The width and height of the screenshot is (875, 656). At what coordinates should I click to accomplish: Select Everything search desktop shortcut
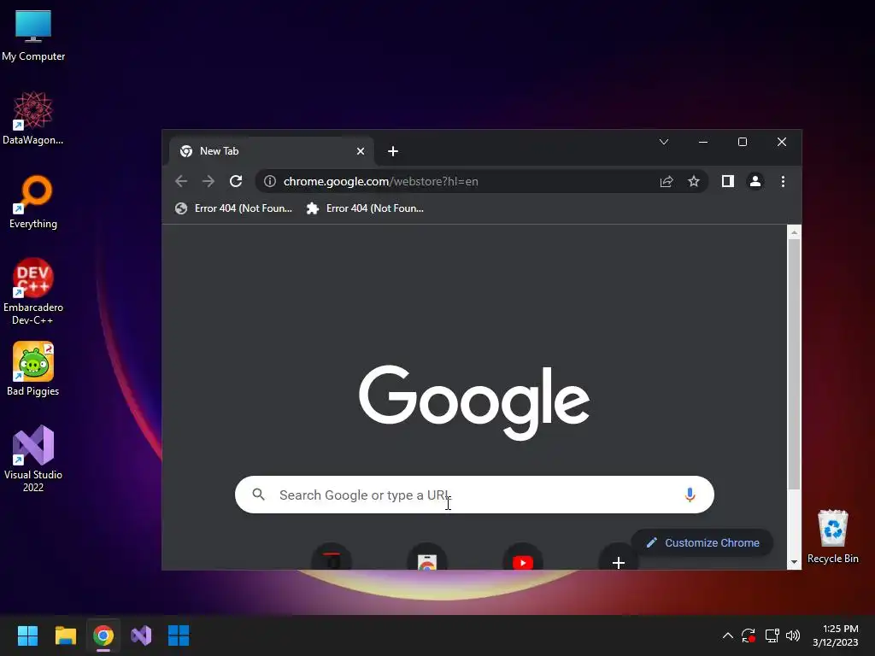[x=33, y=202]
